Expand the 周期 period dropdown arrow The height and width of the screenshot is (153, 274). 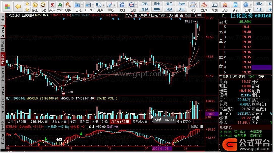click(x=103, y=5)
